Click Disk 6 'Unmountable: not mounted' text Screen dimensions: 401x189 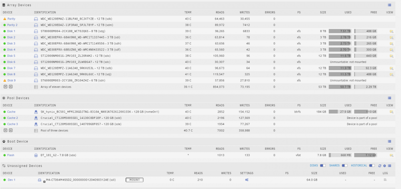point(348,62)
